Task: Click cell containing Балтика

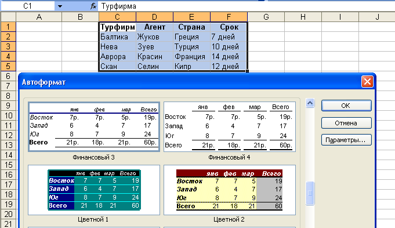Action: click(117, 37)
